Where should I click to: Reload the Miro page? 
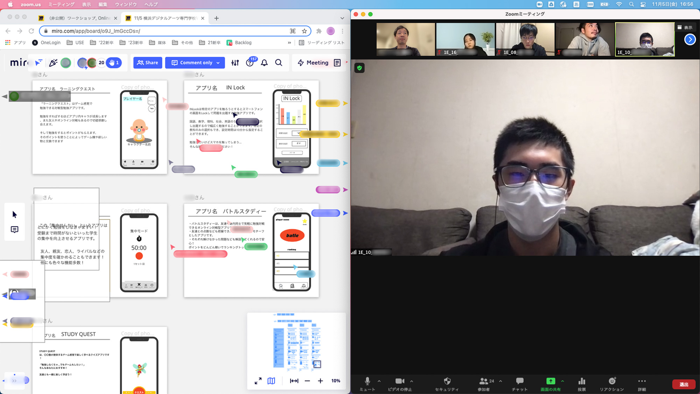[x=32, y=31]
